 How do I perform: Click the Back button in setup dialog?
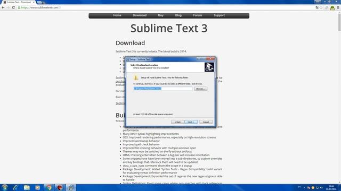177,122
